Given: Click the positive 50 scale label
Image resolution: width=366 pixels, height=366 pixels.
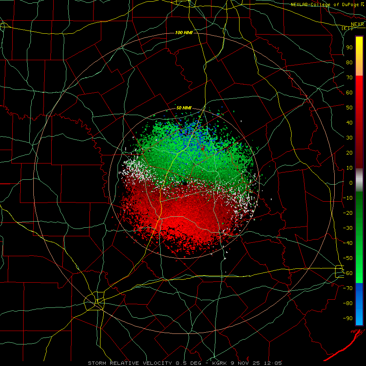Looking at the screenshot, I should (x=349, y=108).
